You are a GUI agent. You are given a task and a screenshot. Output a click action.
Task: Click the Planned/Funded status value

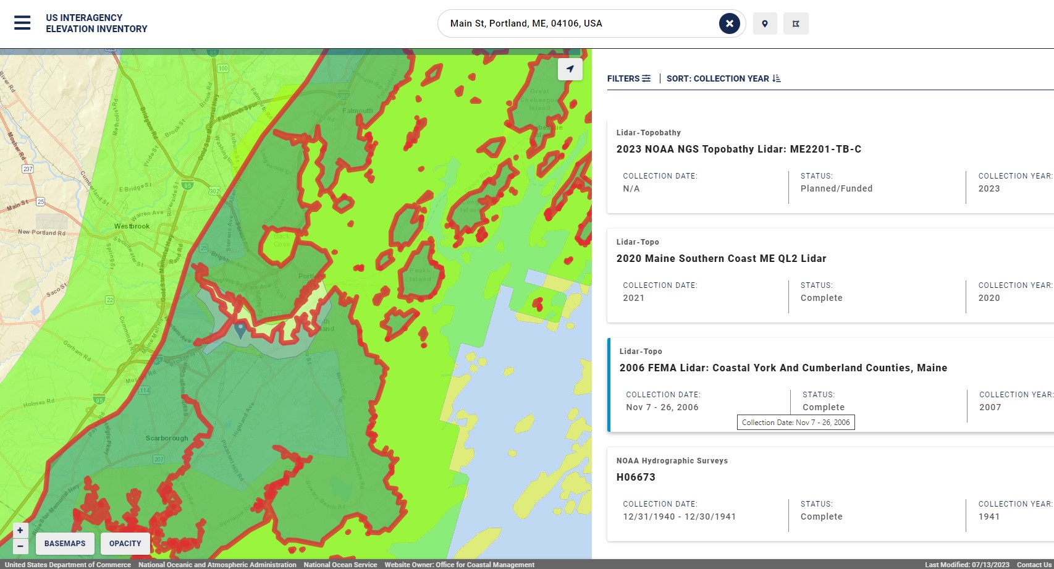click(837, 188)
